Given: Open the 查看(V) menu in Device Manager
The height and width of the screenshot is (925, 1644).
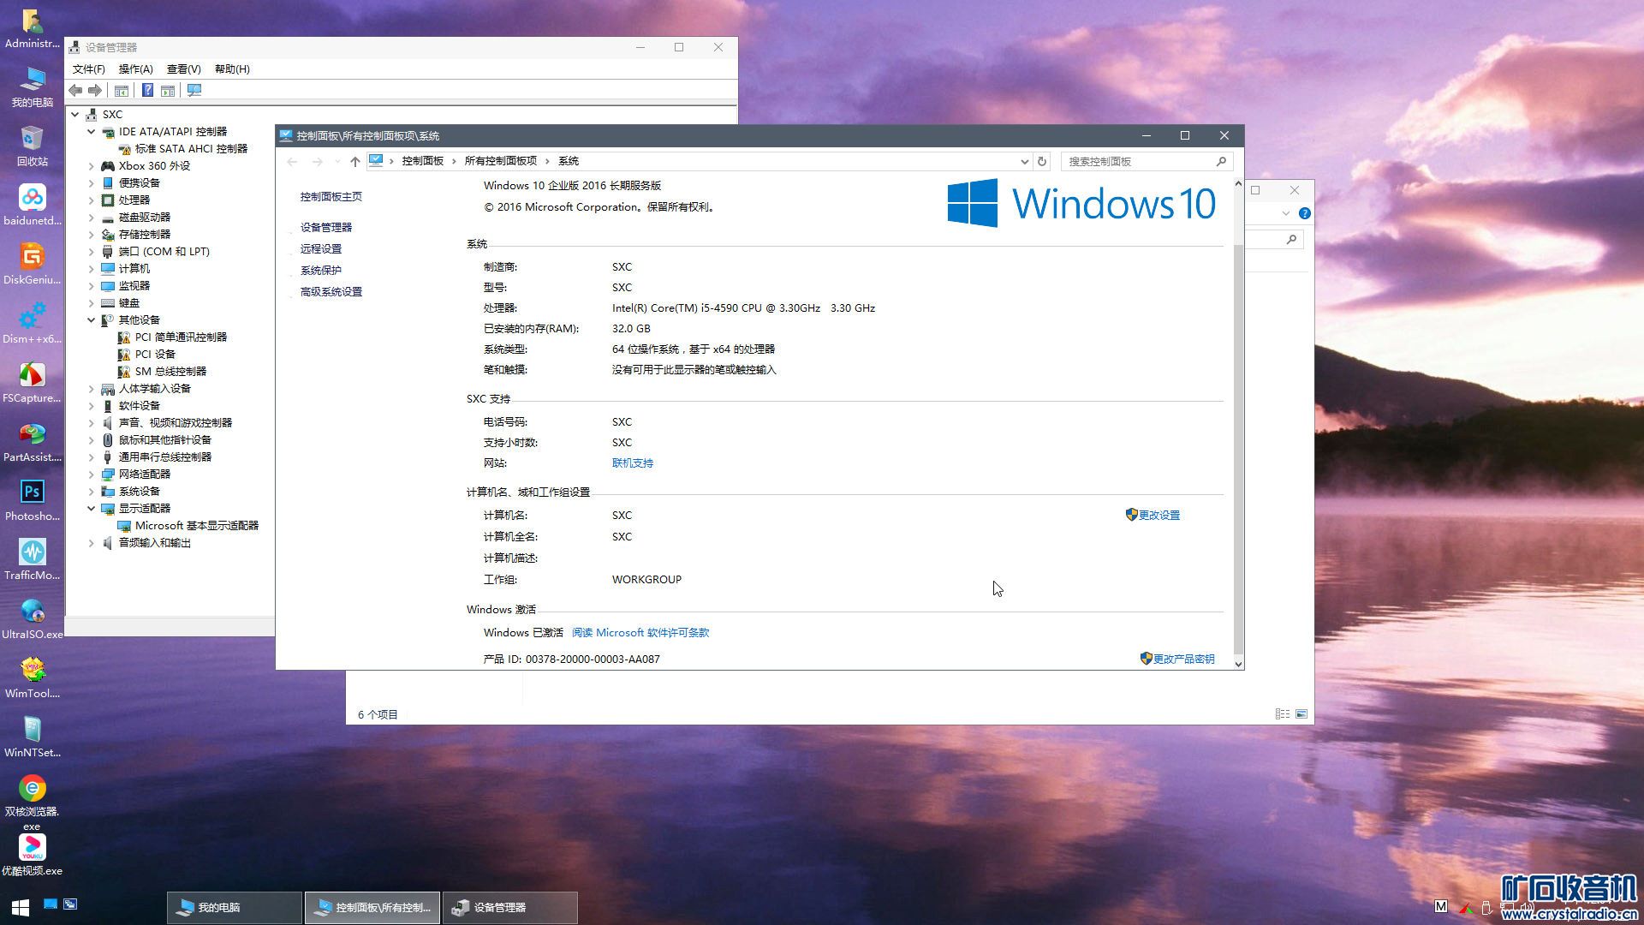Looking at the screenshot, I should (183, 69).
